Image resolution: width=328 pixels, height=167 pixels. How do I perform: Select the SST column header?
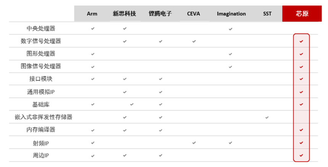coord(267,14)
